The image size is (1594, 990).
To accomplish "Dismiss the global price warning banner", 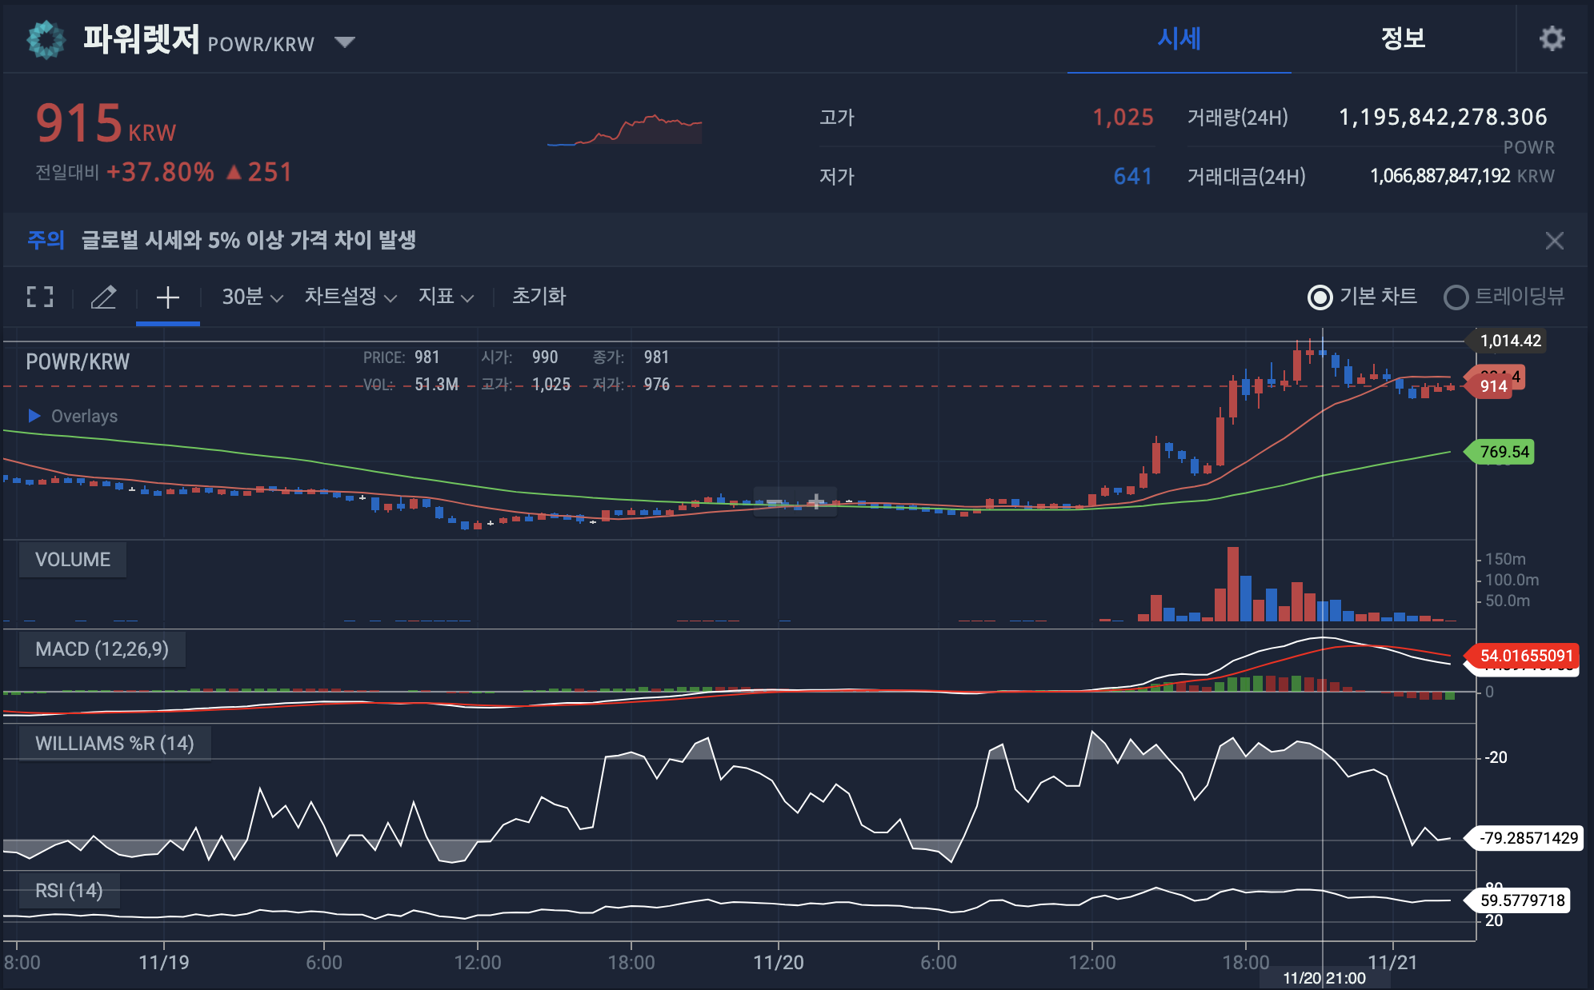I will click(1554, 241).
